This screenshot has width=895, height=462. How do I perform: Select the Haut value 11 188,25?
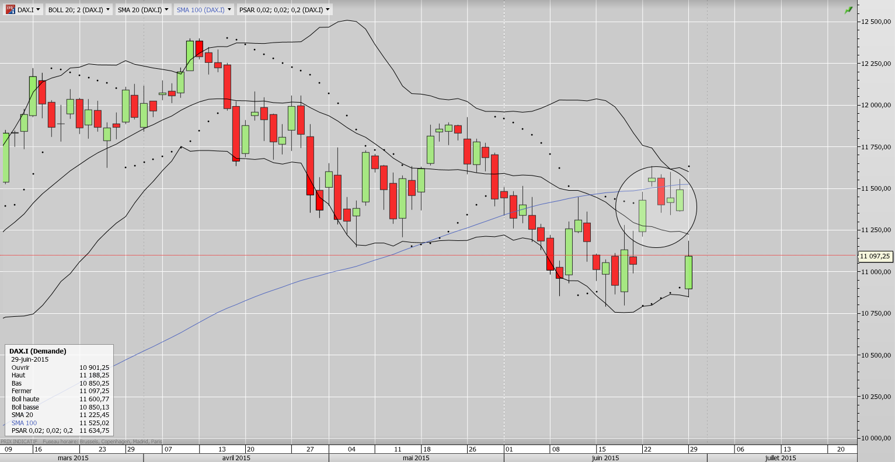95,375
